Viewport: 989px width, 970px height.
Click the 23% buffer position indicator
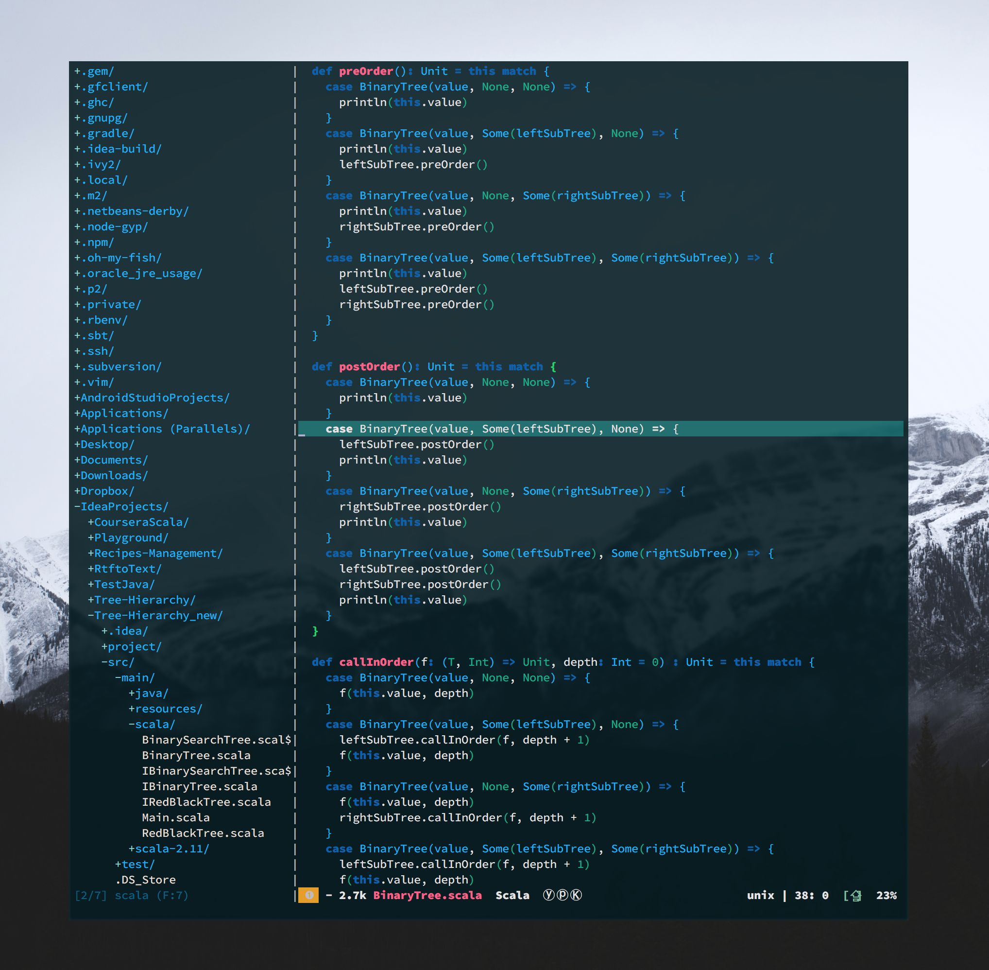pyautogui.click(x=886, y=895)
